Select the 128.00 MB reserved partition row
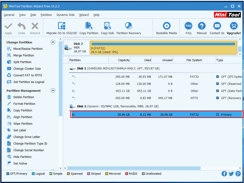The width and height of the screenshot is (244, 183). (x=156, y=84)
